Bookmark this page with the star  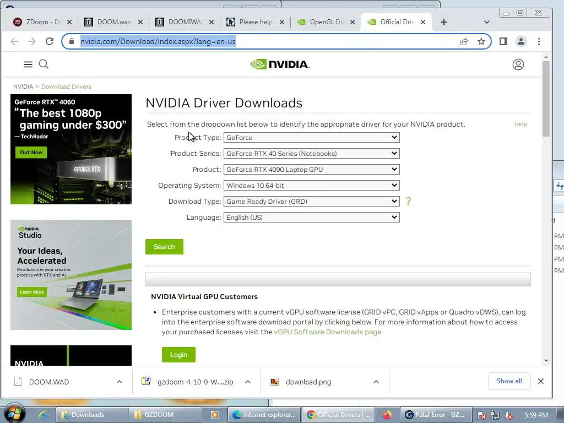481,41
